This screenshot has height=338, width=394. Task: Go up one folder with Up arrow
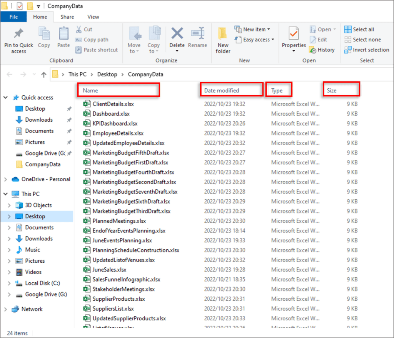44,75
